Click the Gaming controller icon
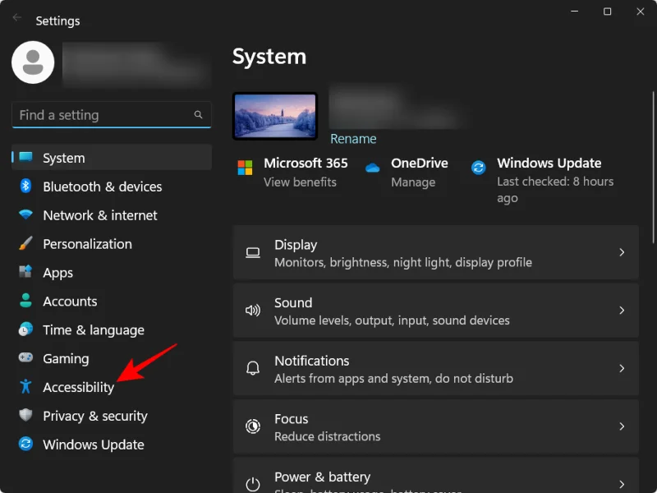This screenshot has height=493, width=657. 25,357
